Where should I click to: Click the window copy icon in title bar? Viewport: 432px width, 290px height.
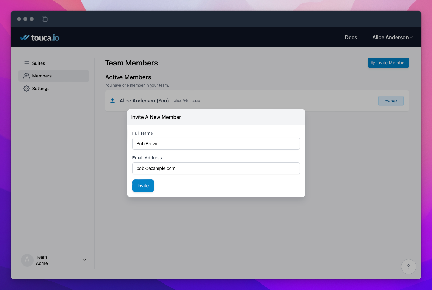pyautogui.click(x=45, y=19)
